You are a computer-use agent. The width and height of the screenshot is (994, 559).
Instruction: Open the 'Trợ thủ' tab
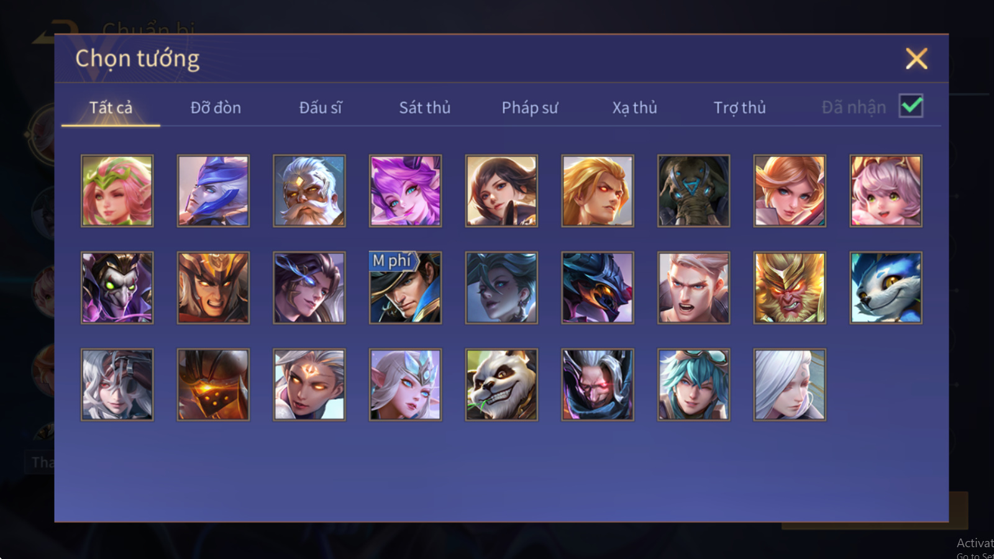[739, 107]
